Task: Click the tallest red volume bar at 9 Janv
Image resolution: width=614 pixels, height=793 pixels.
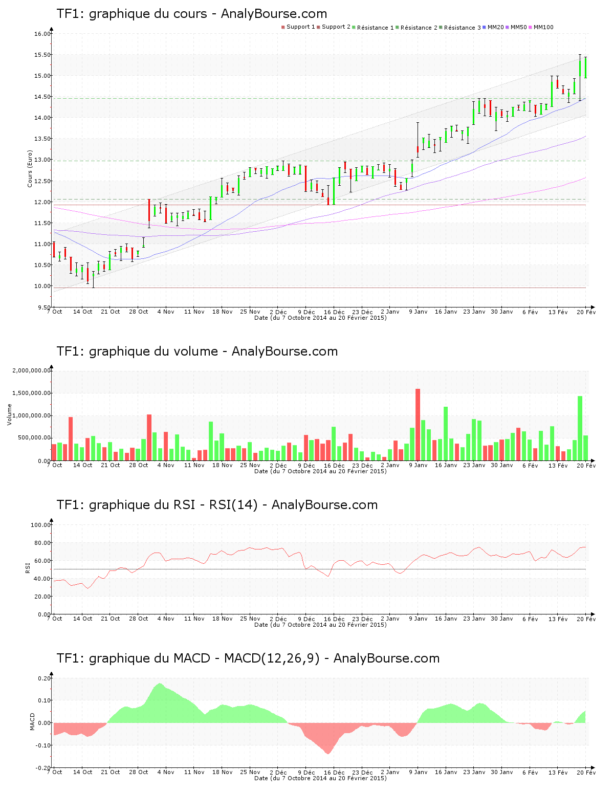Action: point(418,425)
